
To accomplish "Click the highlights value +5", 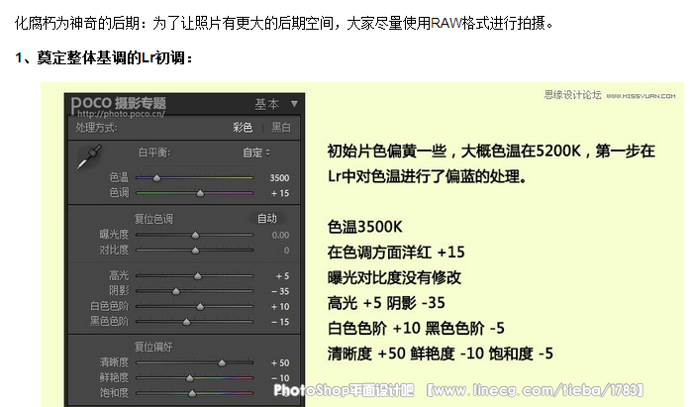I will pyautogui.click(x=283, y=276).
